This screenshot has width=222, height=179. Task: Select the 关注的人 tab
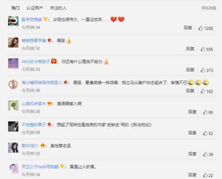58,8
